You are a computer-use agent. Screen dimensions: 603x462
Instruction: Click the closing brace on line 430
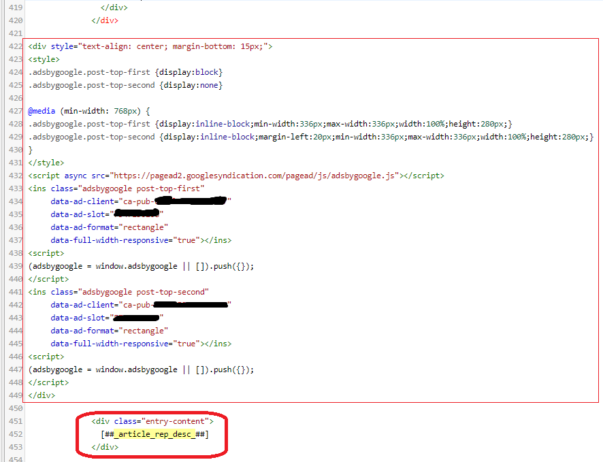point(31,150)
